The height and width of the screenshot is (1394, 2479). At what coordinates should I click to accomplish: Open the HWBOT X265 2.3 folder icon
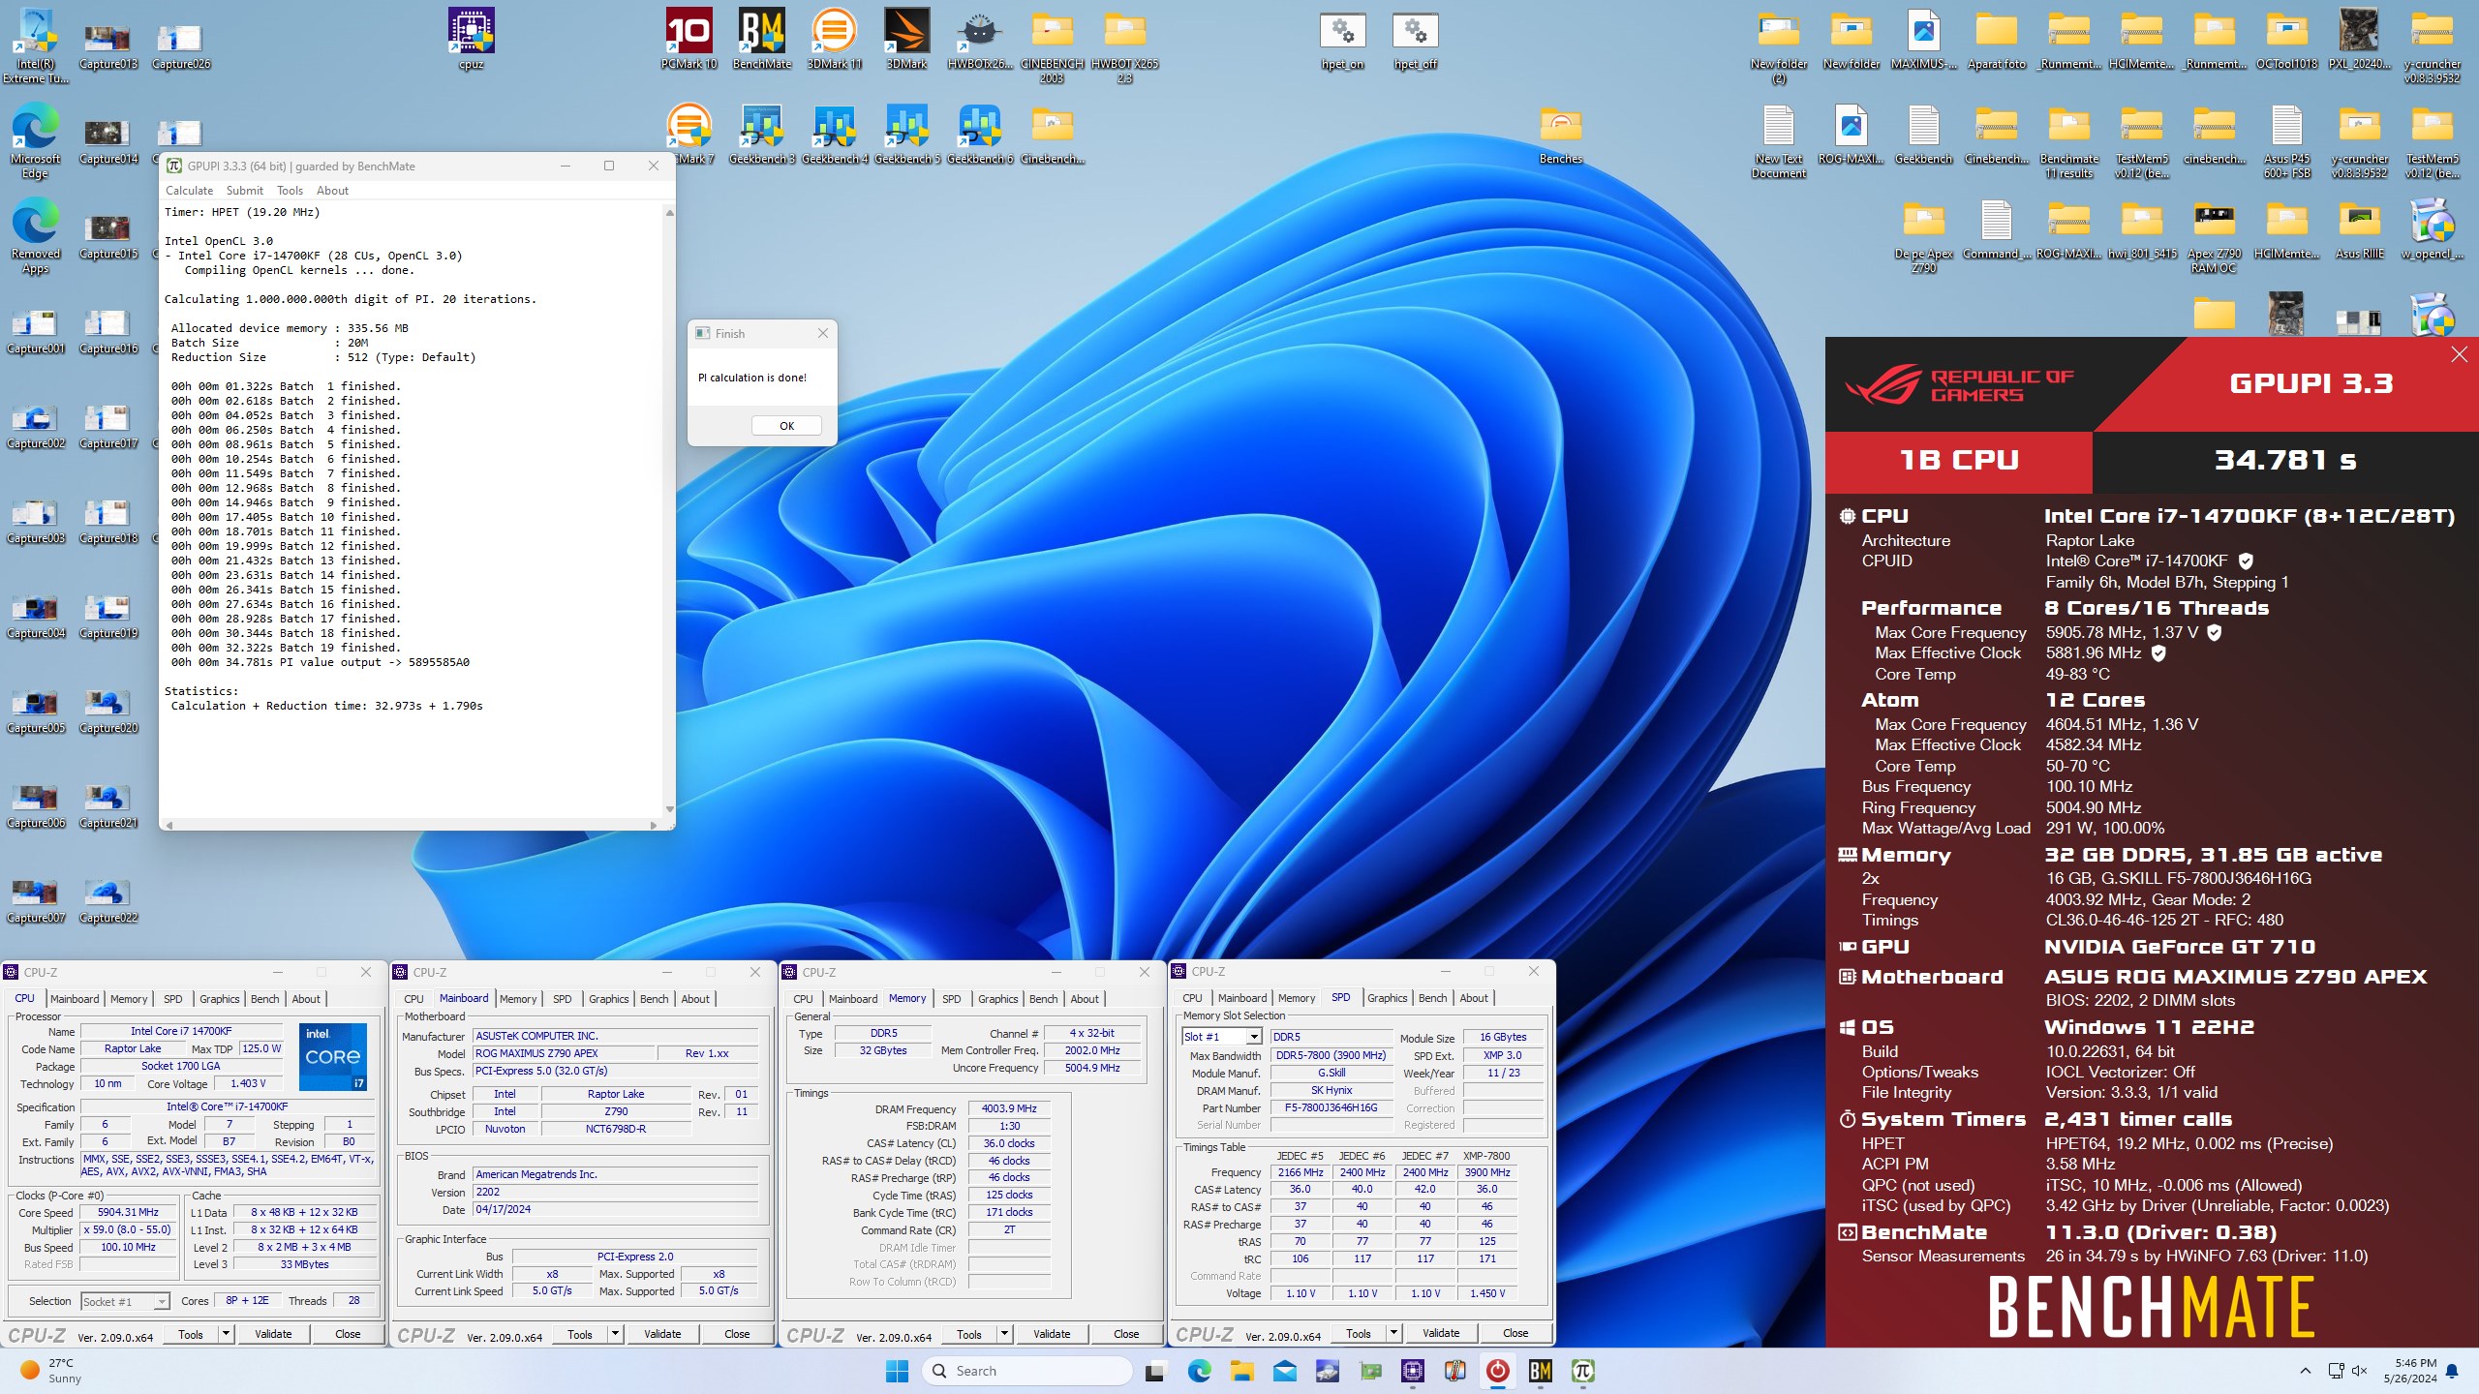pos(1124,45)
